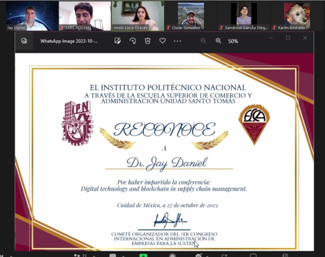This screenshot has height=257, width=325.
Task: Click the muted mic icon beside Karen Andrade
Action: coord(274,28)
